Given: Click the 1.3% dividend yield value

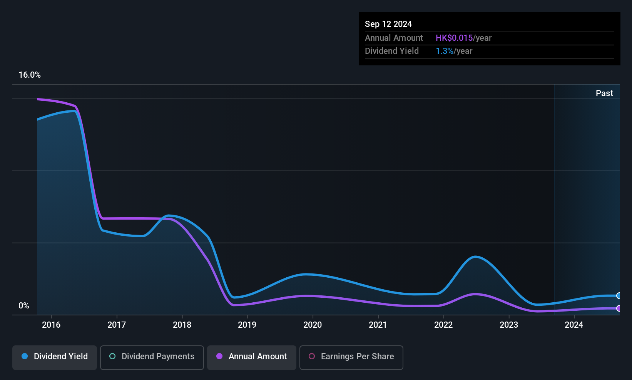Looking at the screenshot, I should coord(445,51).
